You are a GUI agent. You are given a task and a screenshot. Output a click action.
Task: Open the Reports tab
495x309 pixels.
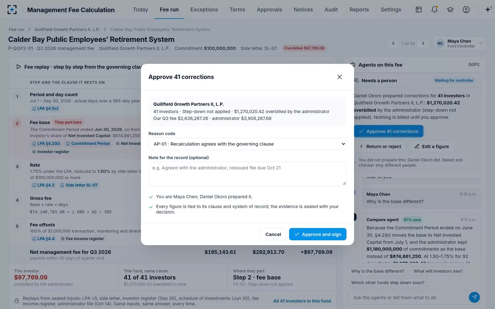point(359,10)
